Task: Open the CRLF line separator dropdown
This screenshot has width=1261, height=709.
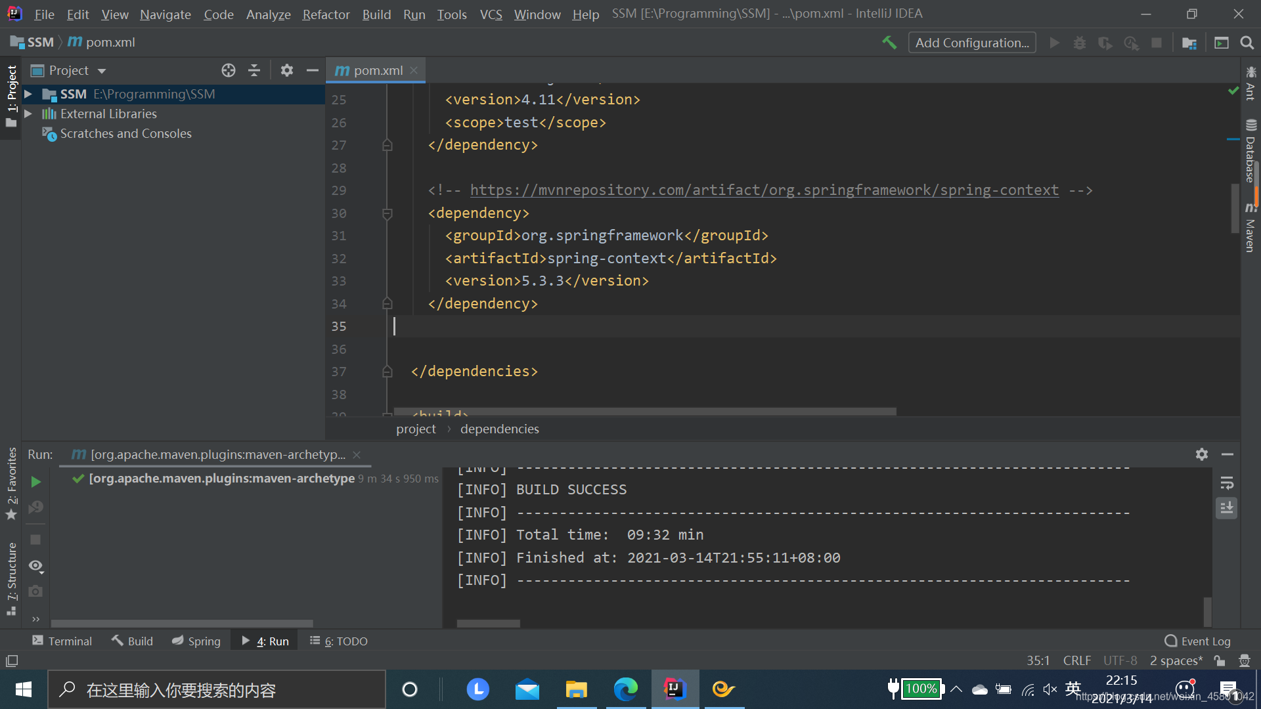Action: pos(1076,660)
